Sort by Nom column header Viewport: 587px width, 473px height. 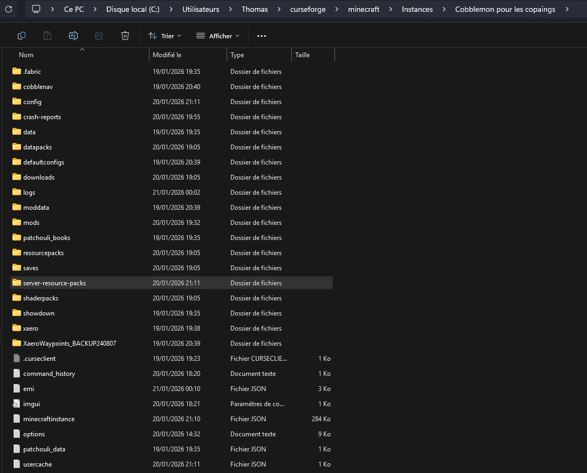click(26, 55)
